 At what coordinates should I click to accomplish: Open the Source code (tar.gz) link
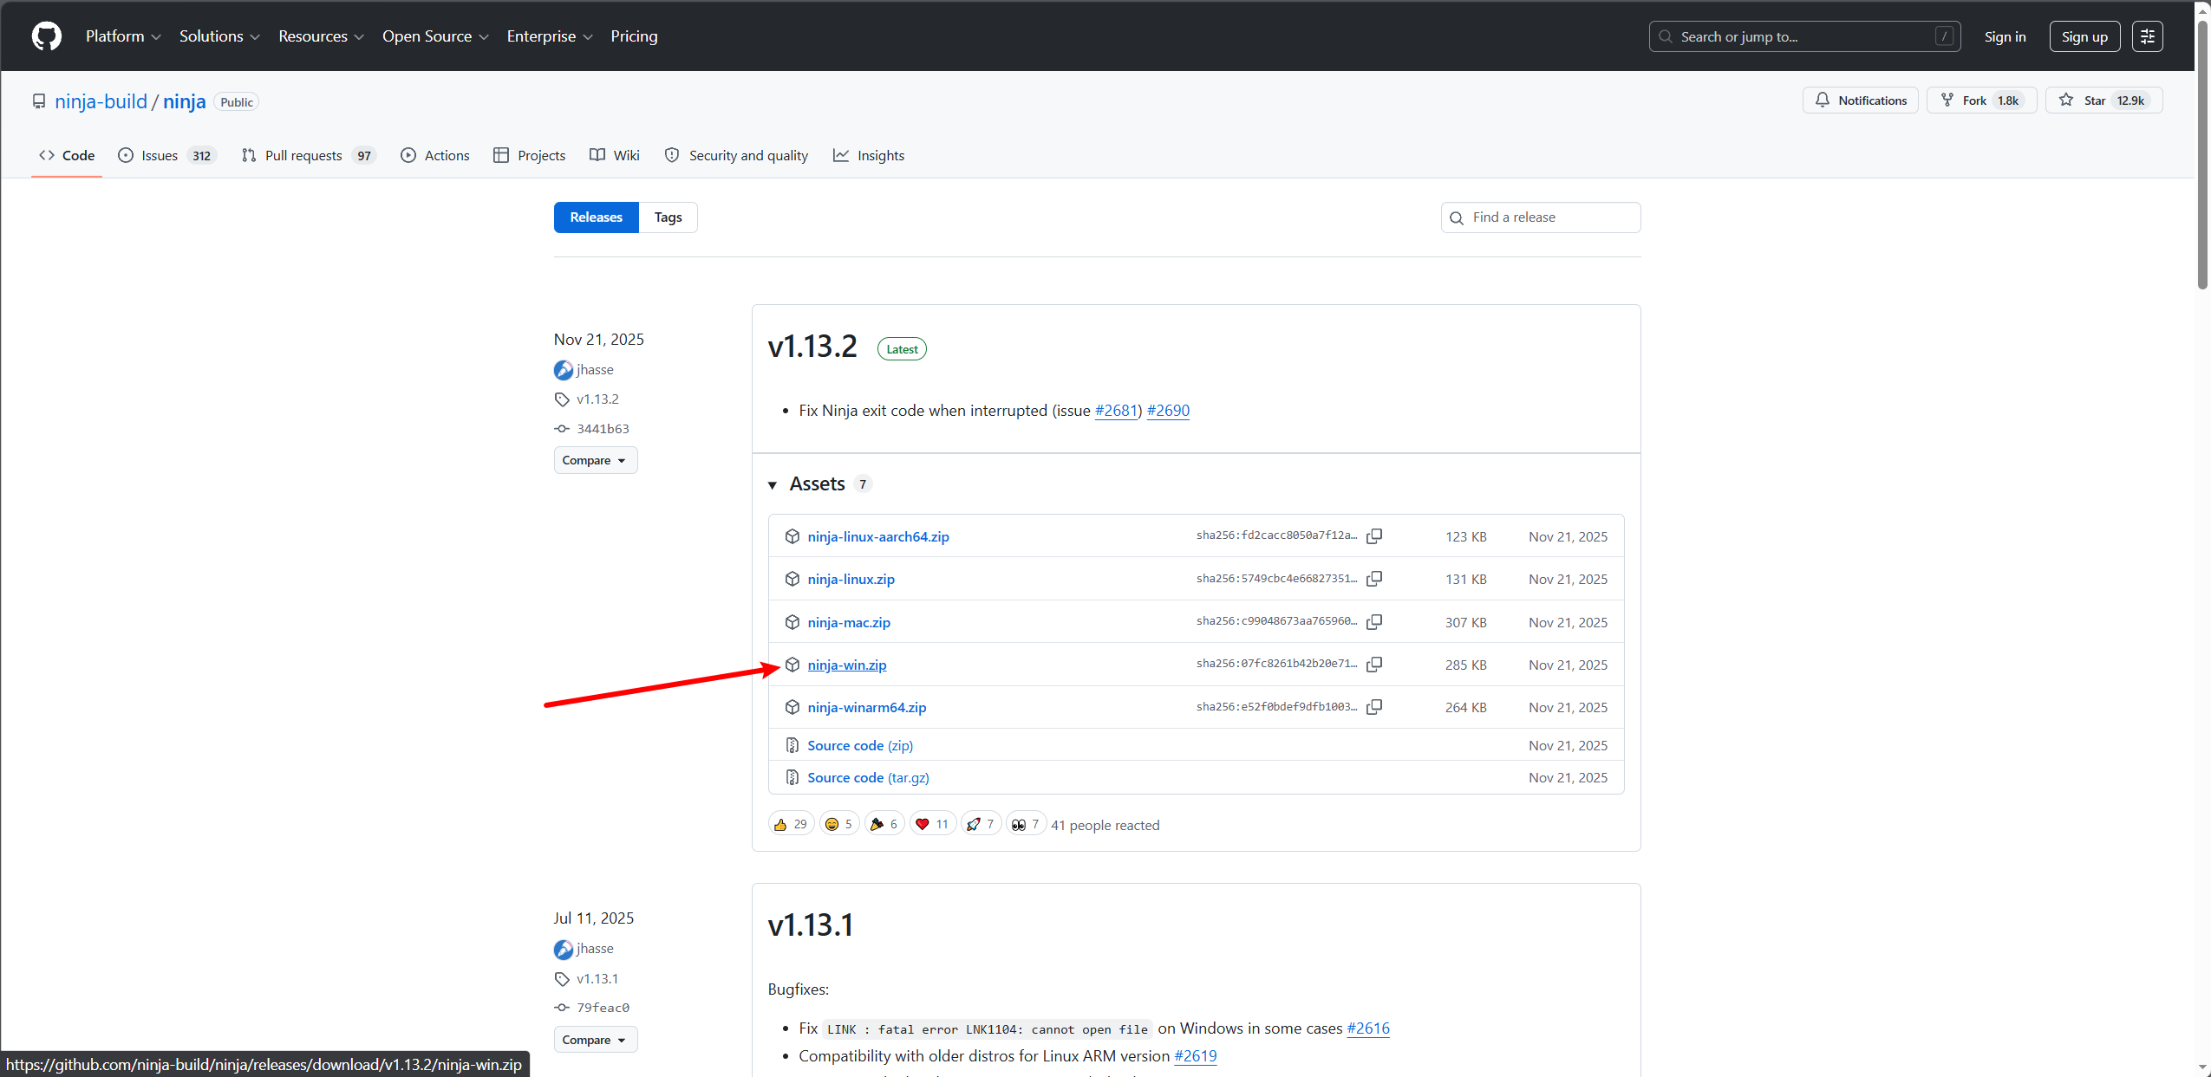click(x=868, y=777)
